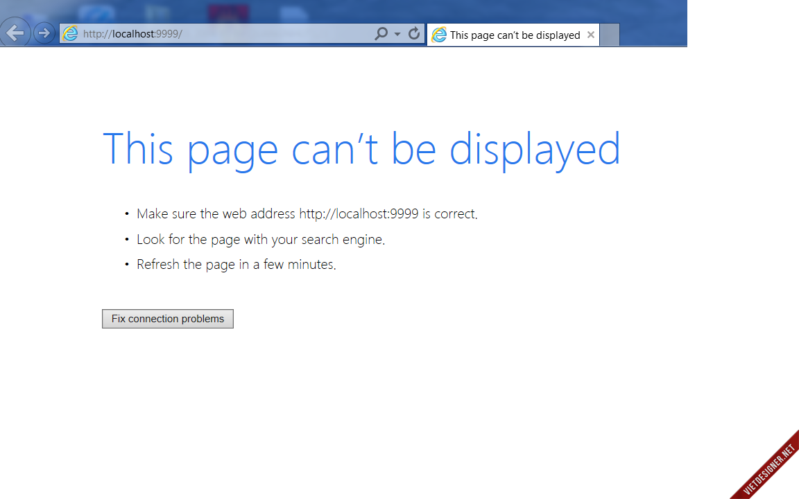This screenshot has width=799, height=499.
Task: Click 'Look for the page with your search engine' text
Action: click(x=260, y=239)
